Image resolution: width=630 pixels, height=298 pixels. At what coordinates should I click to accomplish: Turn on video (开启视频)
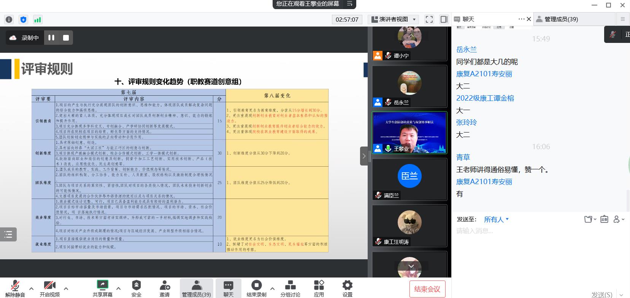(50, 288)
